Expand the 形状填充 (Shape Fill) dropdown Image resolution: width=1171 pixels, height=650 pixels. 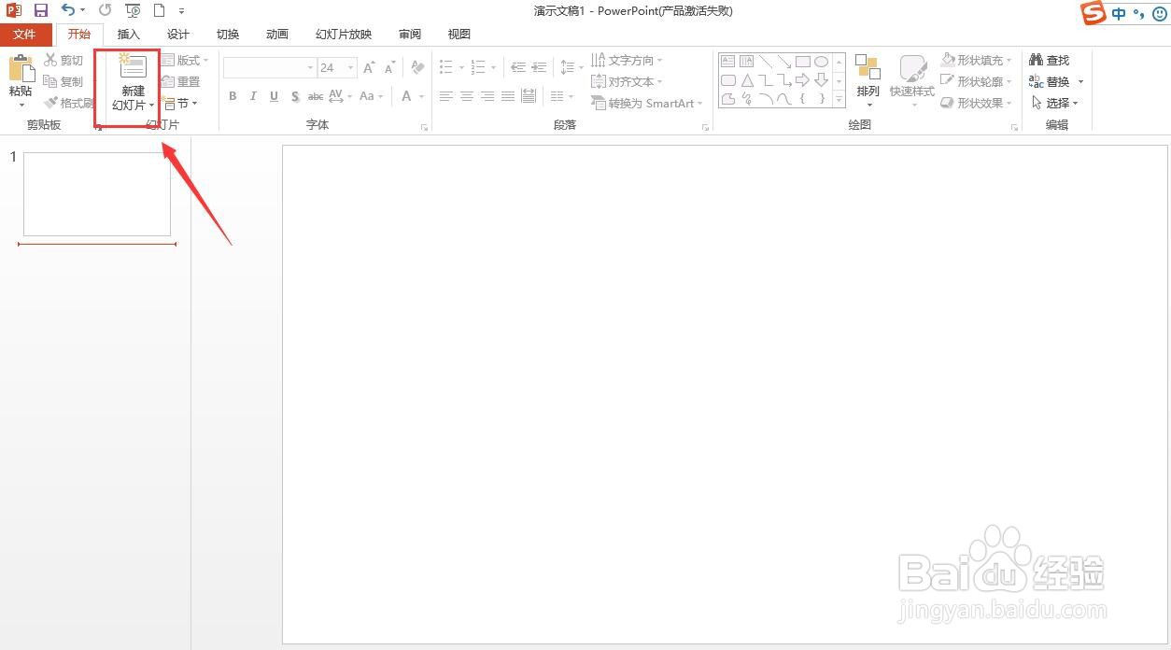1008,59
